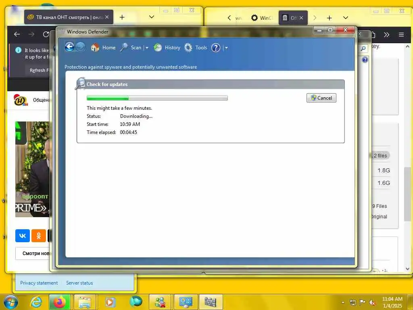413x310 pixels.
Task: Show hidden system tray icons
Action: (x=343, y=302)
